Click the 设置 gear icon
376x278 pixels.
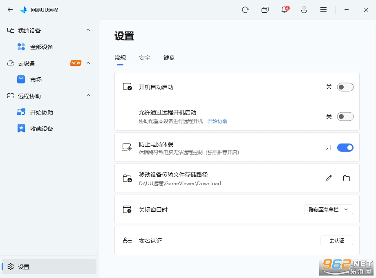click(x=11, y=267)
